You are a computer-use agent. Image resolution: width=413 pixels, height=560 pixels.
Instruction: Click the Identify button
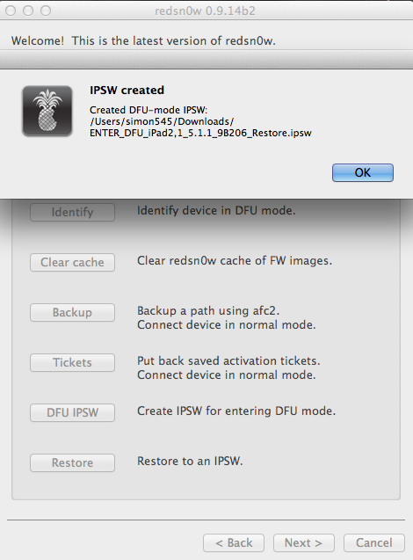click(x=72, y=212)
